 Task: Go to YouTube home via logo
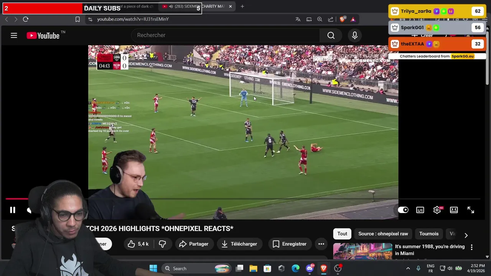point(43,36)
